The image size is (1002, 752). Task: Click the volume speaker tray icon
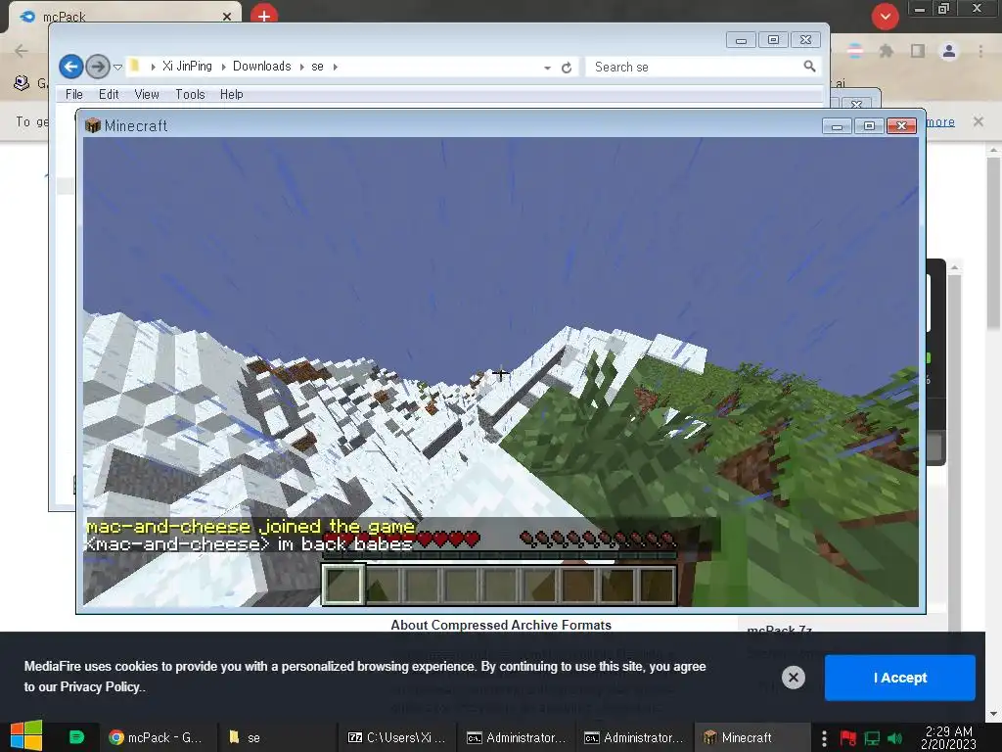(894, 738)
